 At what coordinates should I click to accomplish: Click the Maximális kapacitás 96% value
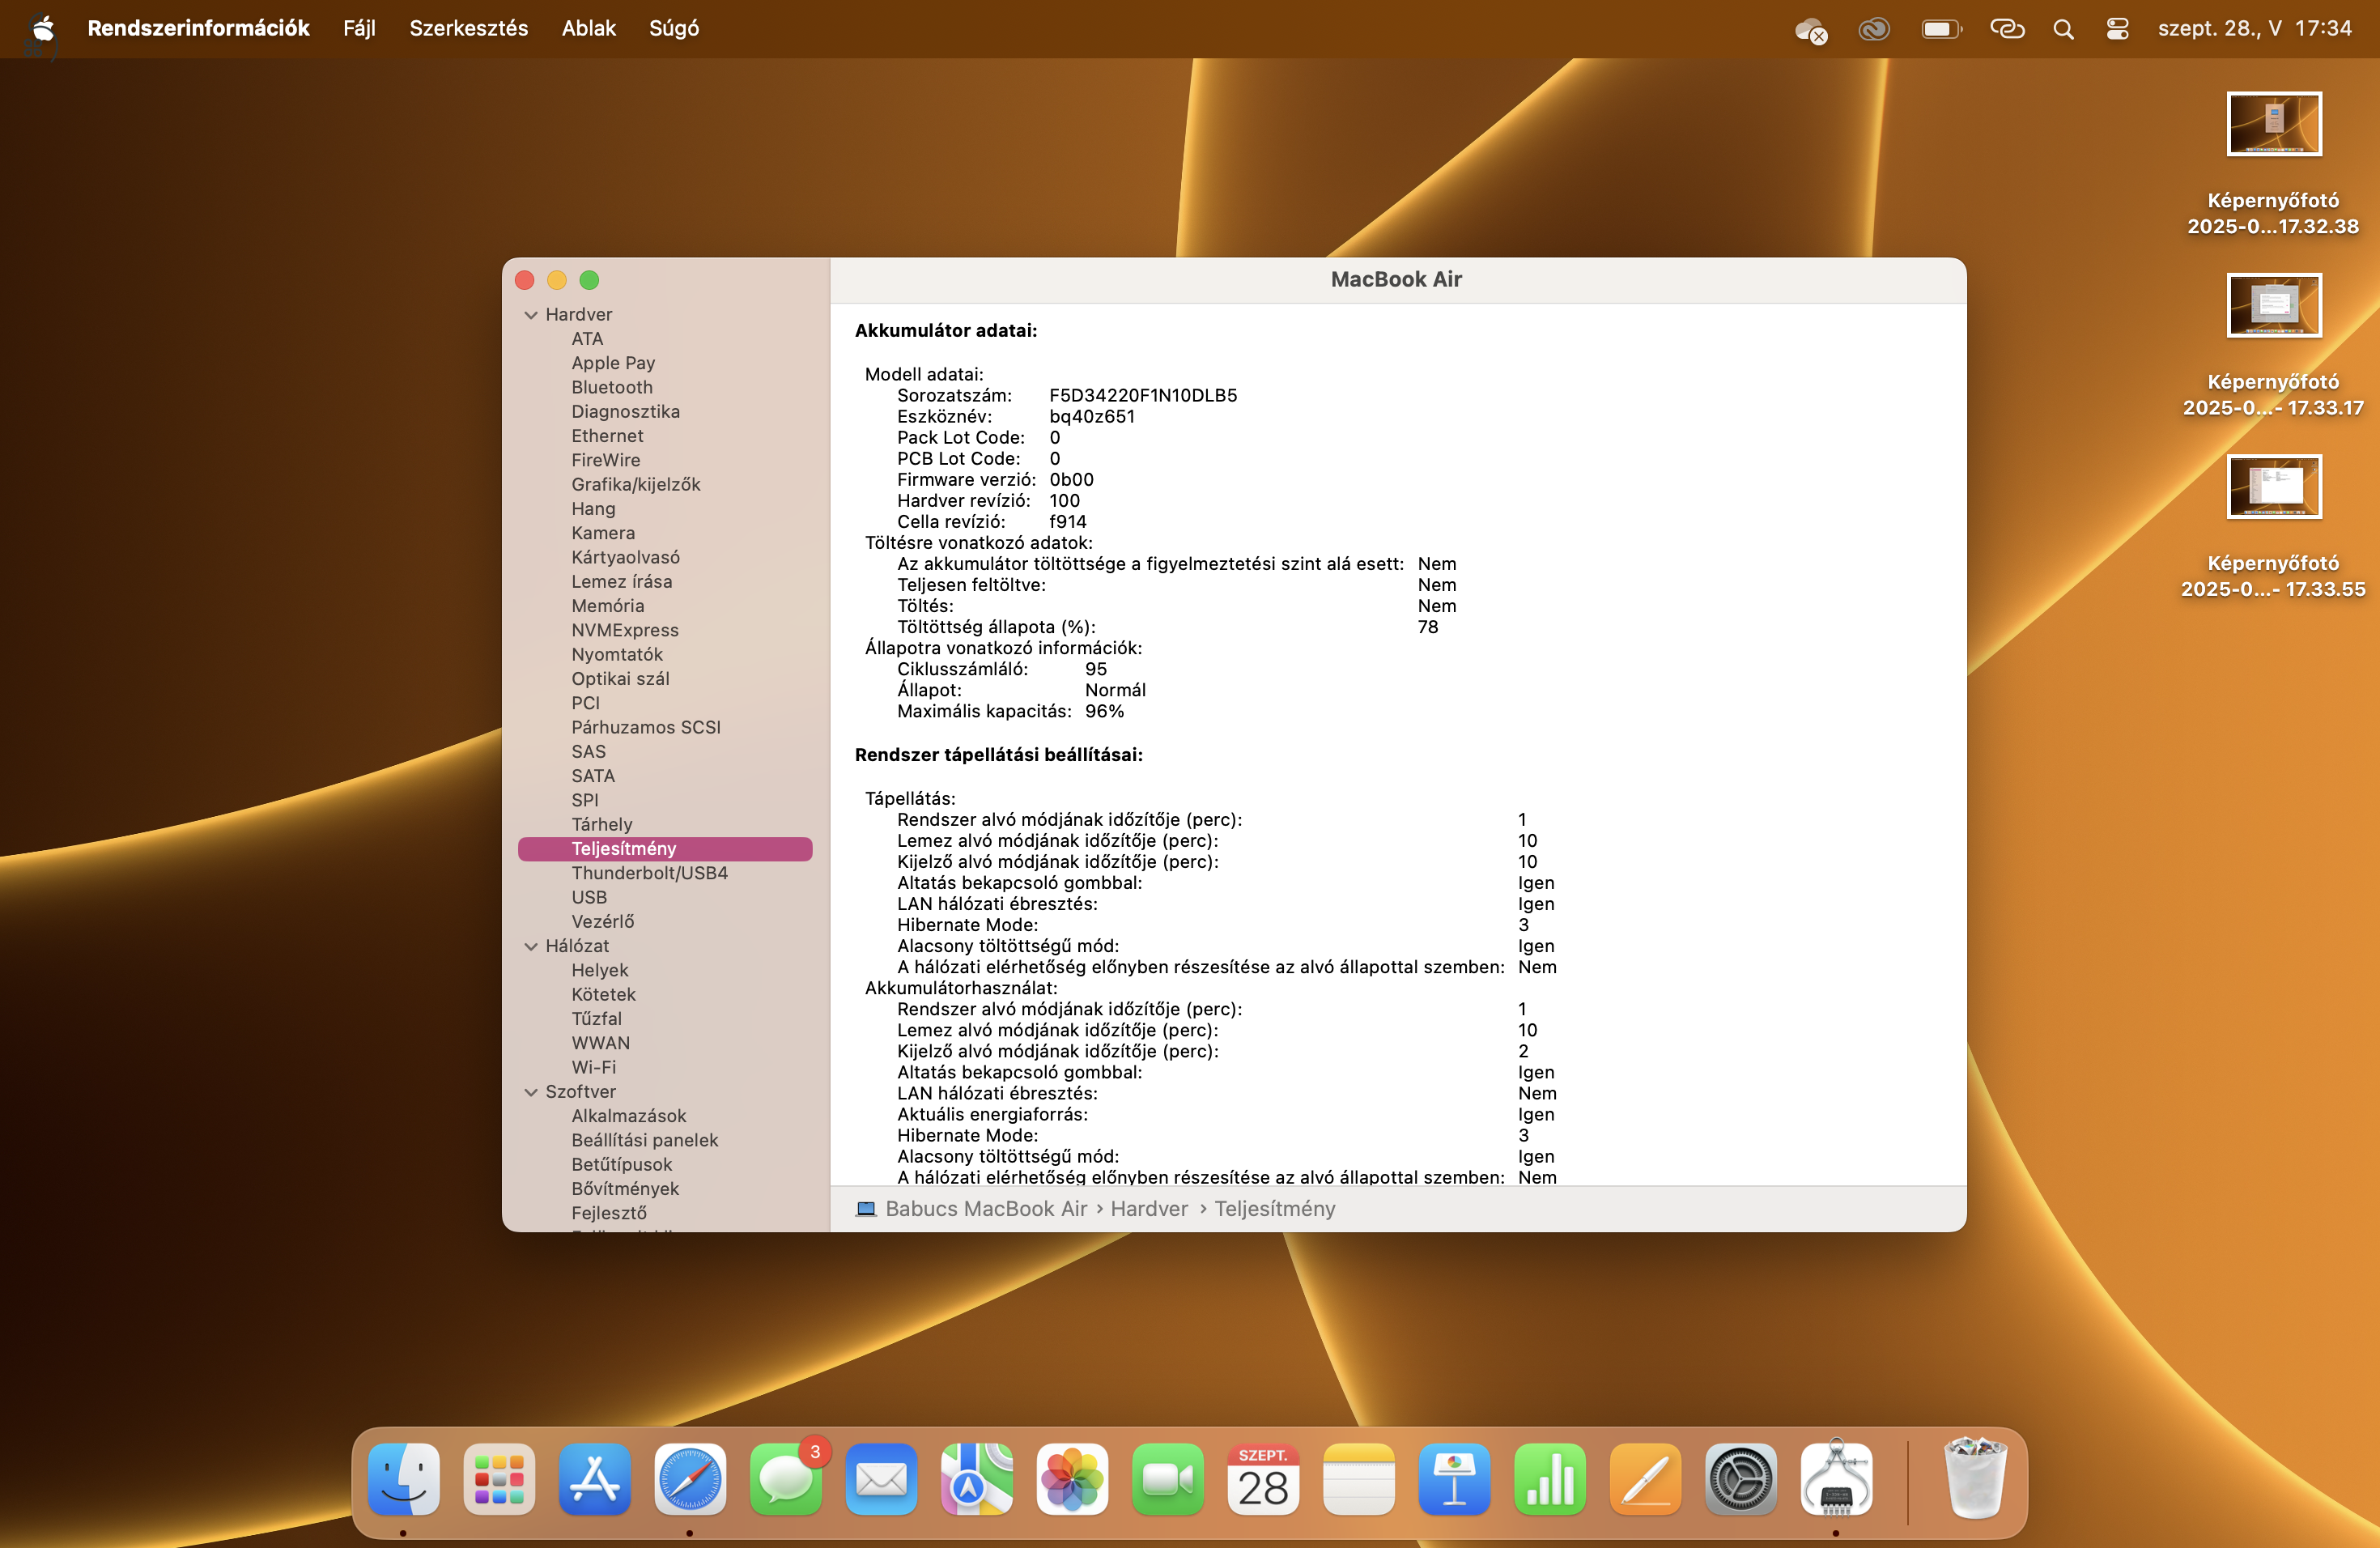[1104, 711]
